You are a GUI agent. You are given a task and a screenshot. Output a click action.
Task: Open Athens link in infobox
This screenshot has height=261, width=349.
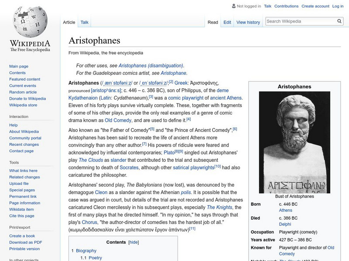[x=286, y=210]
